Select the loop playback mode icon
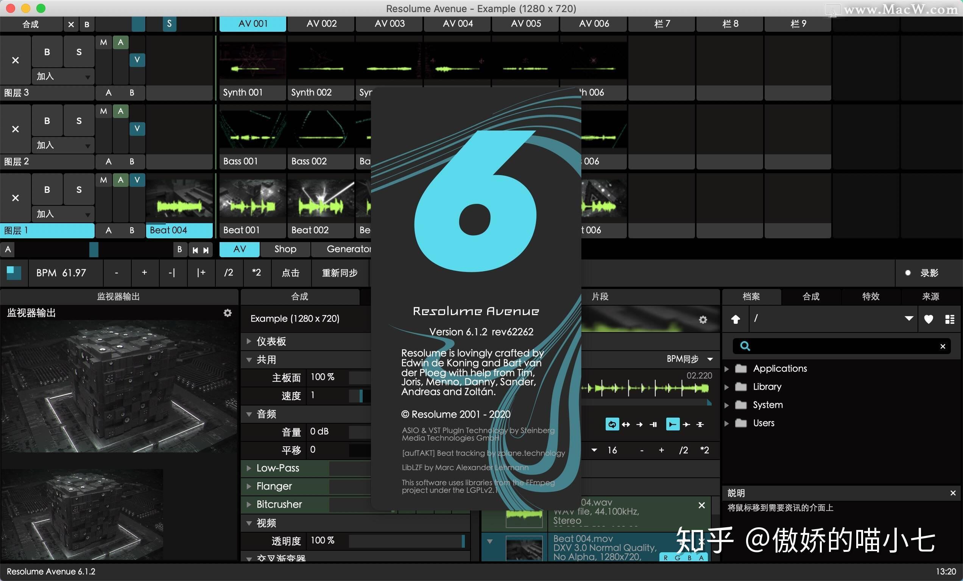This screenshot has height=581, width=963. (612, 424)
